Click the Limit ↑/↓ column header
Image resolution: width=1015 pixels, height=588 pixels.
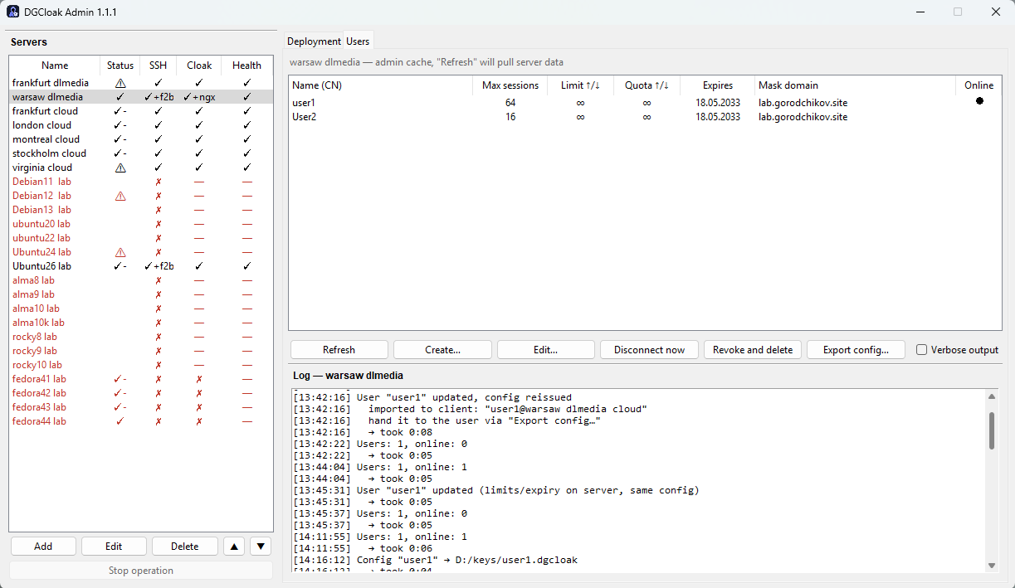[580, 85]
